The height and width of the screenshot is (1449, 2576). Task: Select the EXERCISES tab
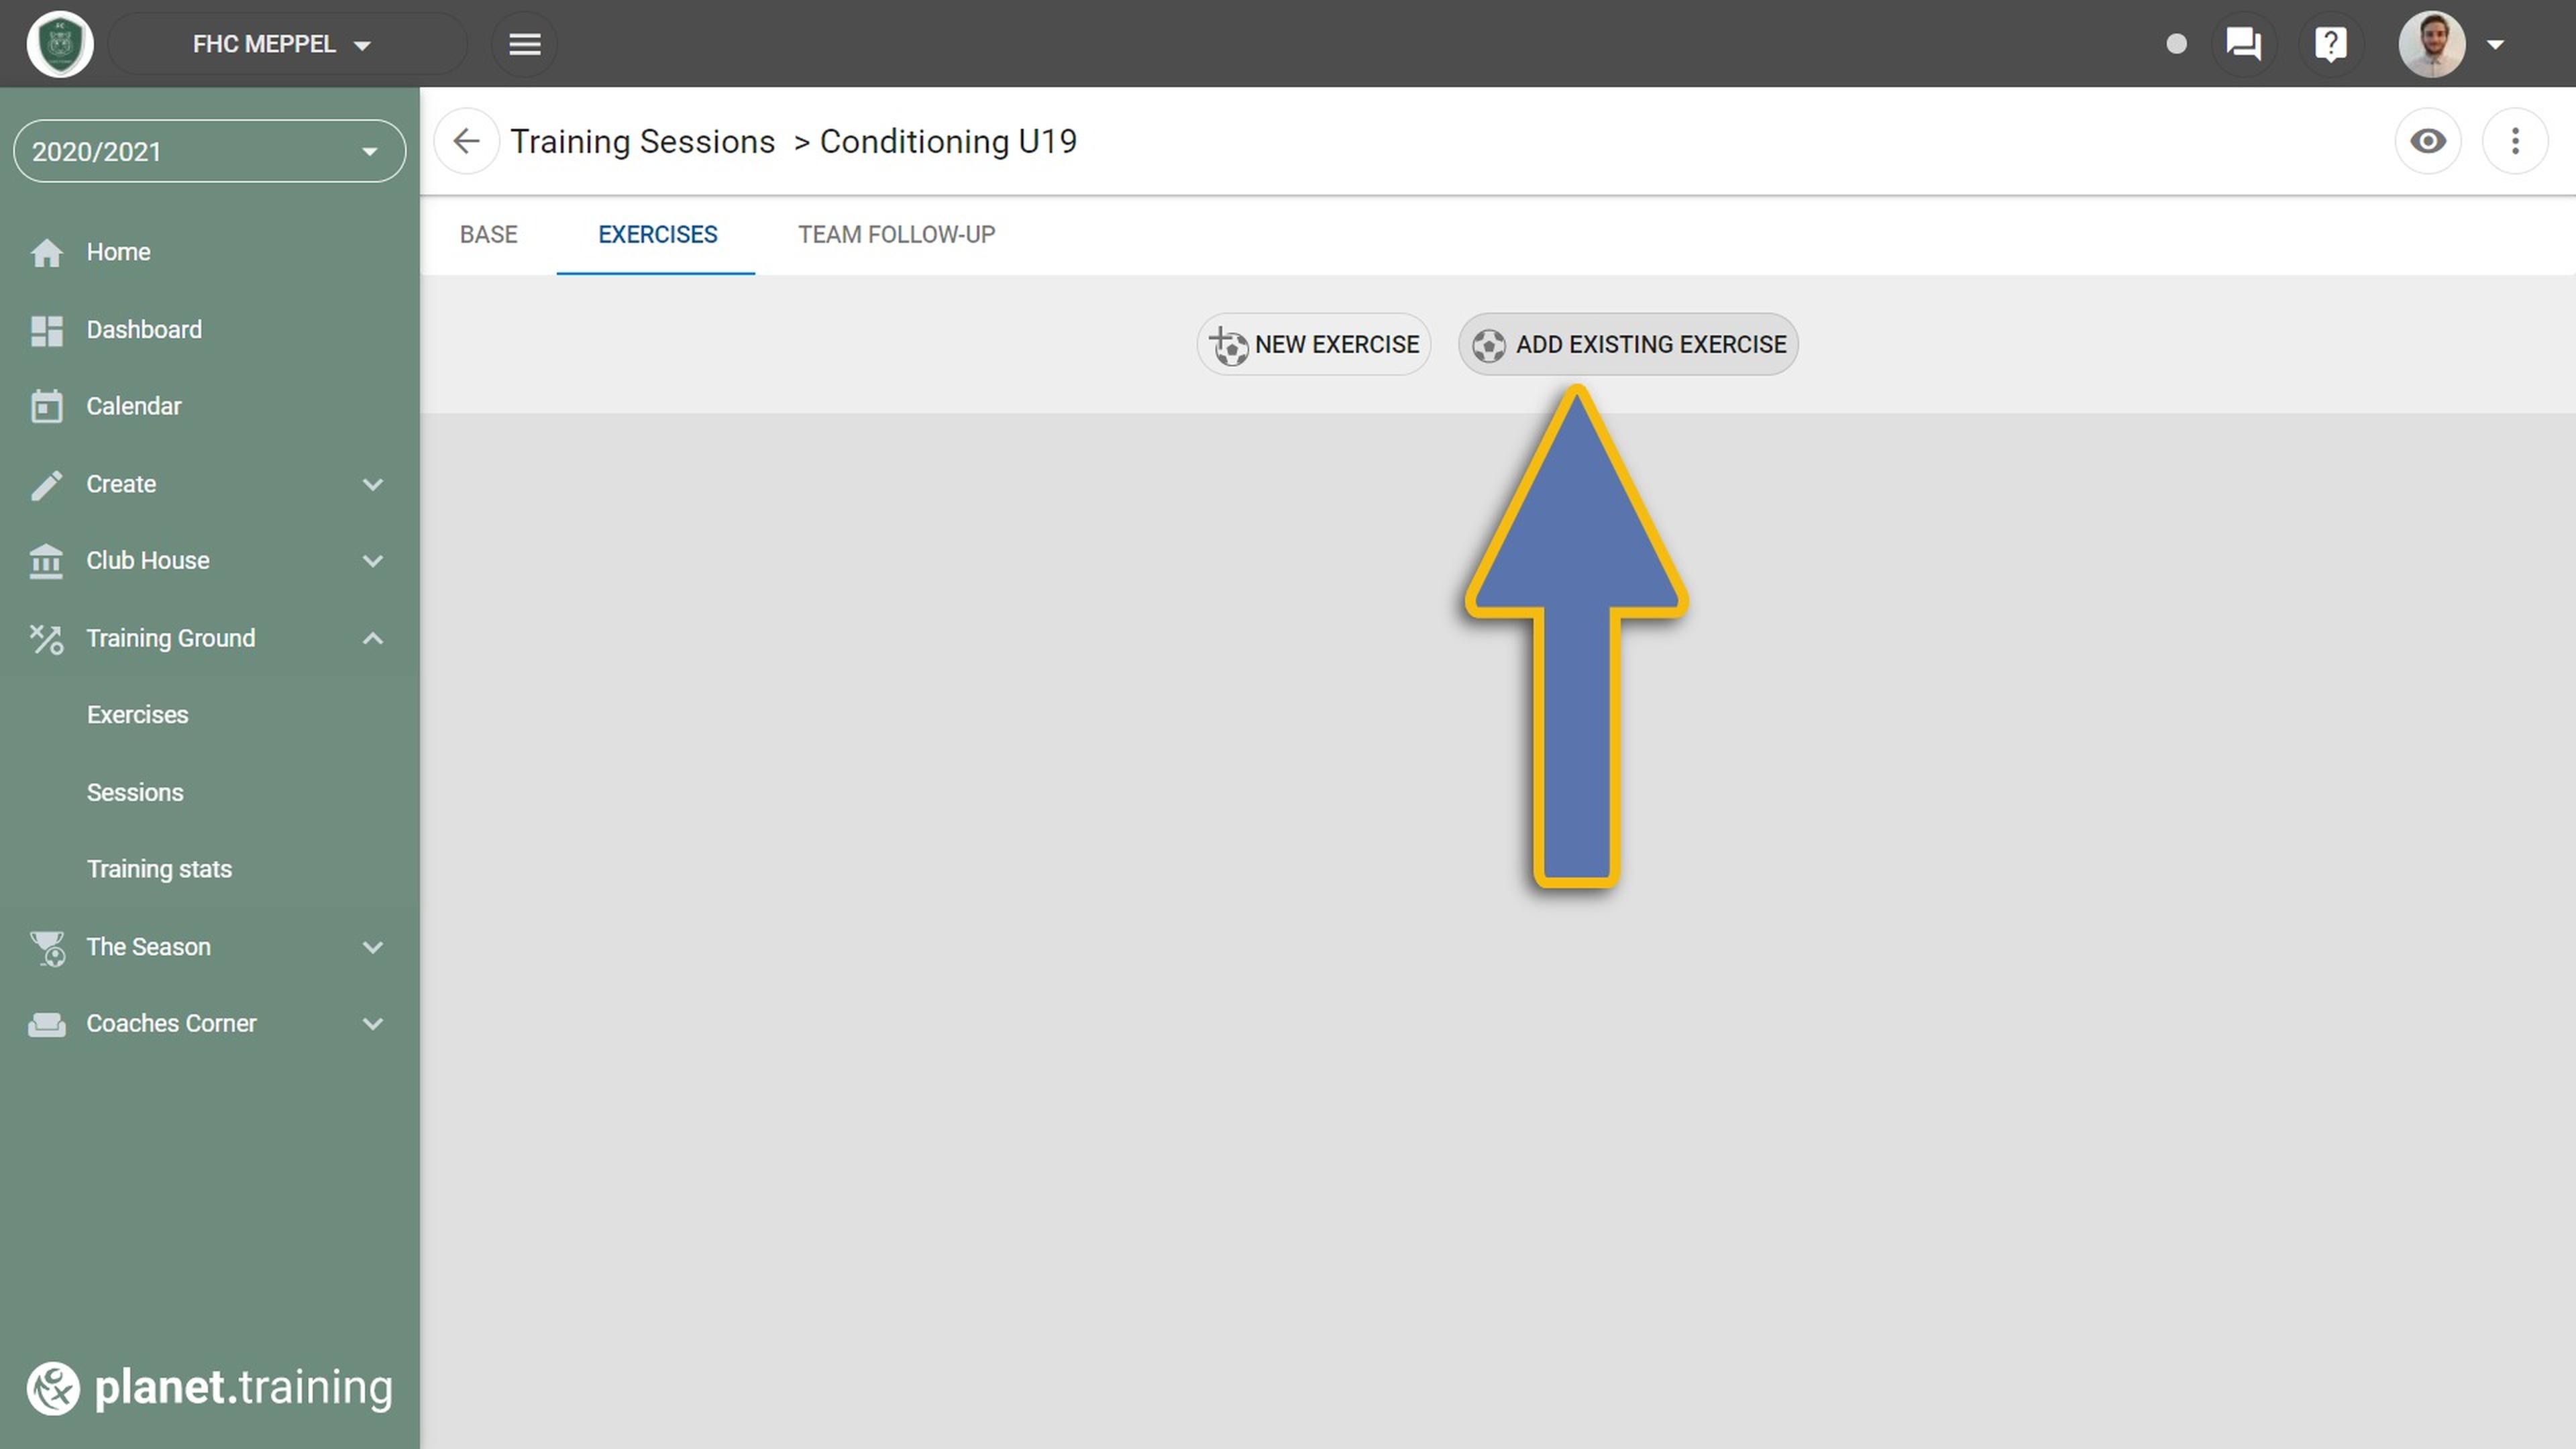click(x=657, y=234)
